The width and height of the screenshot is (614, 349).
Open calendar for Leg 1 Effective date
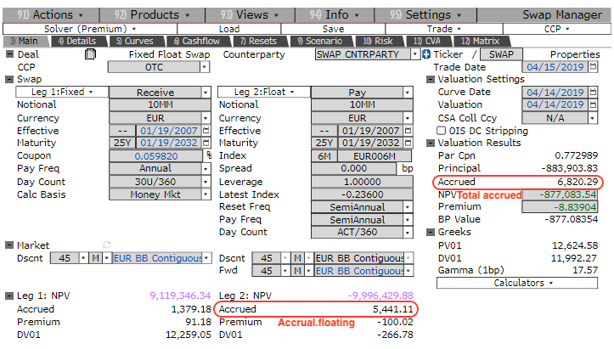(205, 131)
